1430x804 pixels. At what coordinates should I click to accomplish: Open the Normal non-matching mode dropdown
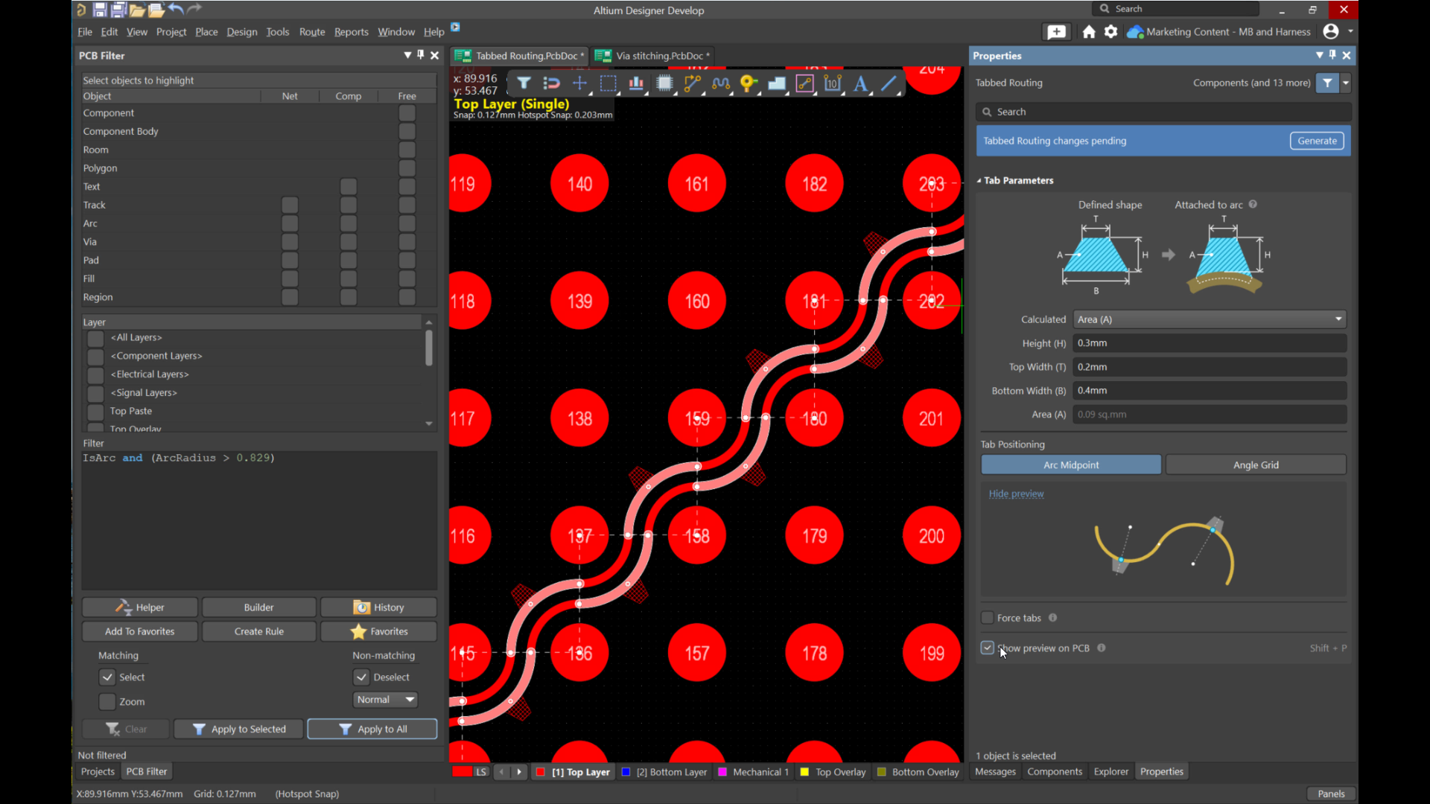pos(385,699)
